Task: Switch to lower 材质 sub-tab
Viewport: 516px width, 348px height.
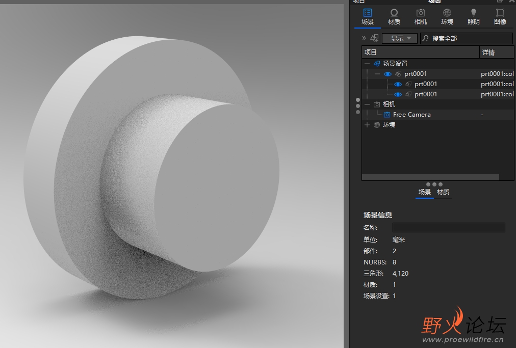Action: tap(443, 192)
